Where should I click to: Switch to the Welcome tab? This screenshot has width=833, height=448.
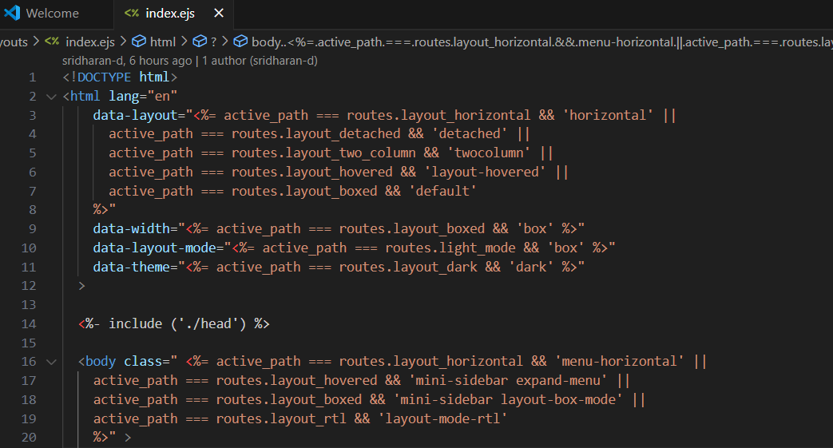tap(52, 14)
